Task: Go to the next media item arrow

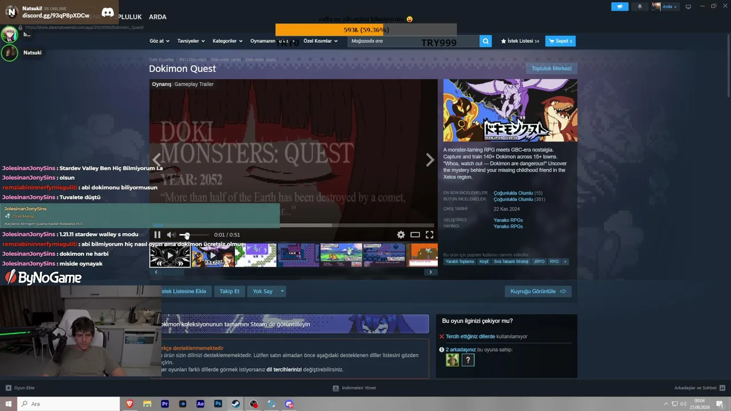Action: click(x=430, y=160)
